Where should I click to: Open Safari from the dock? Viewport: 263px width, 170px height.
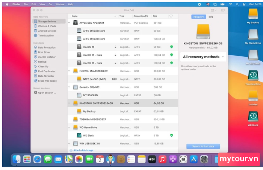(x=37, y=159)
